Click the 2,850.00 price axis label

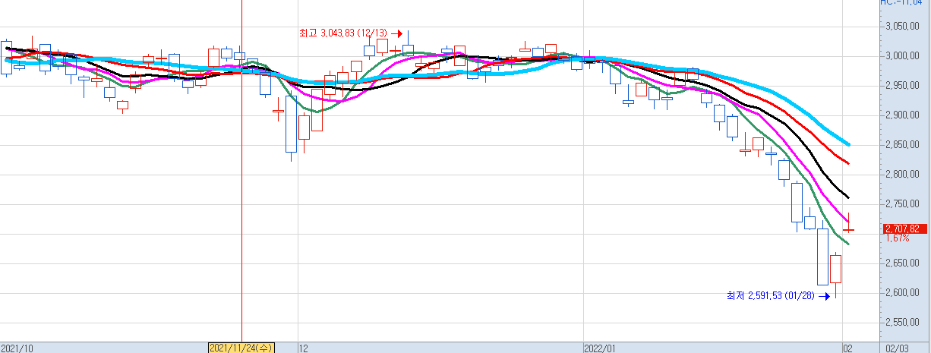(903, 145)
